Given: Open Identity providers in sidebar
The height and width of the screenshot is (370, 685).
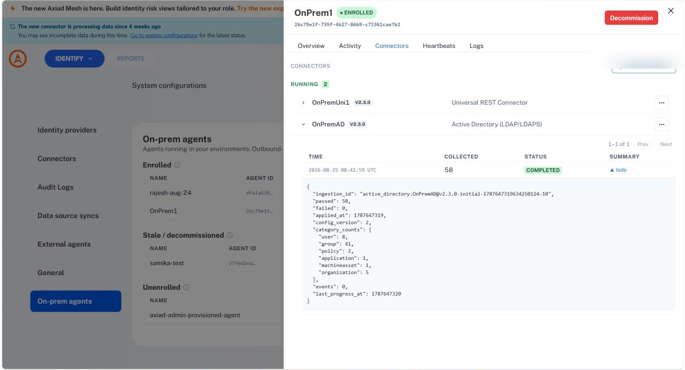Looking at the screenshot, I should (67, 130).
